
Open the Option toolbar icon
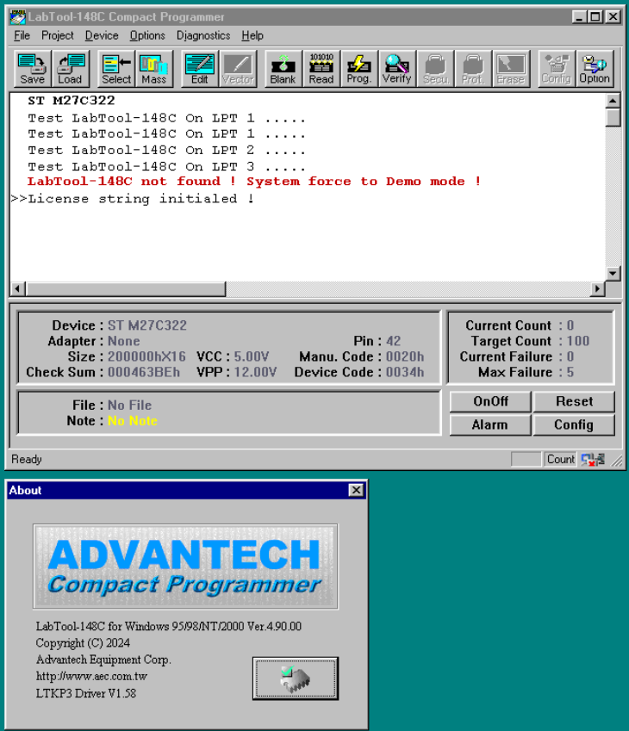click(595, 69)
